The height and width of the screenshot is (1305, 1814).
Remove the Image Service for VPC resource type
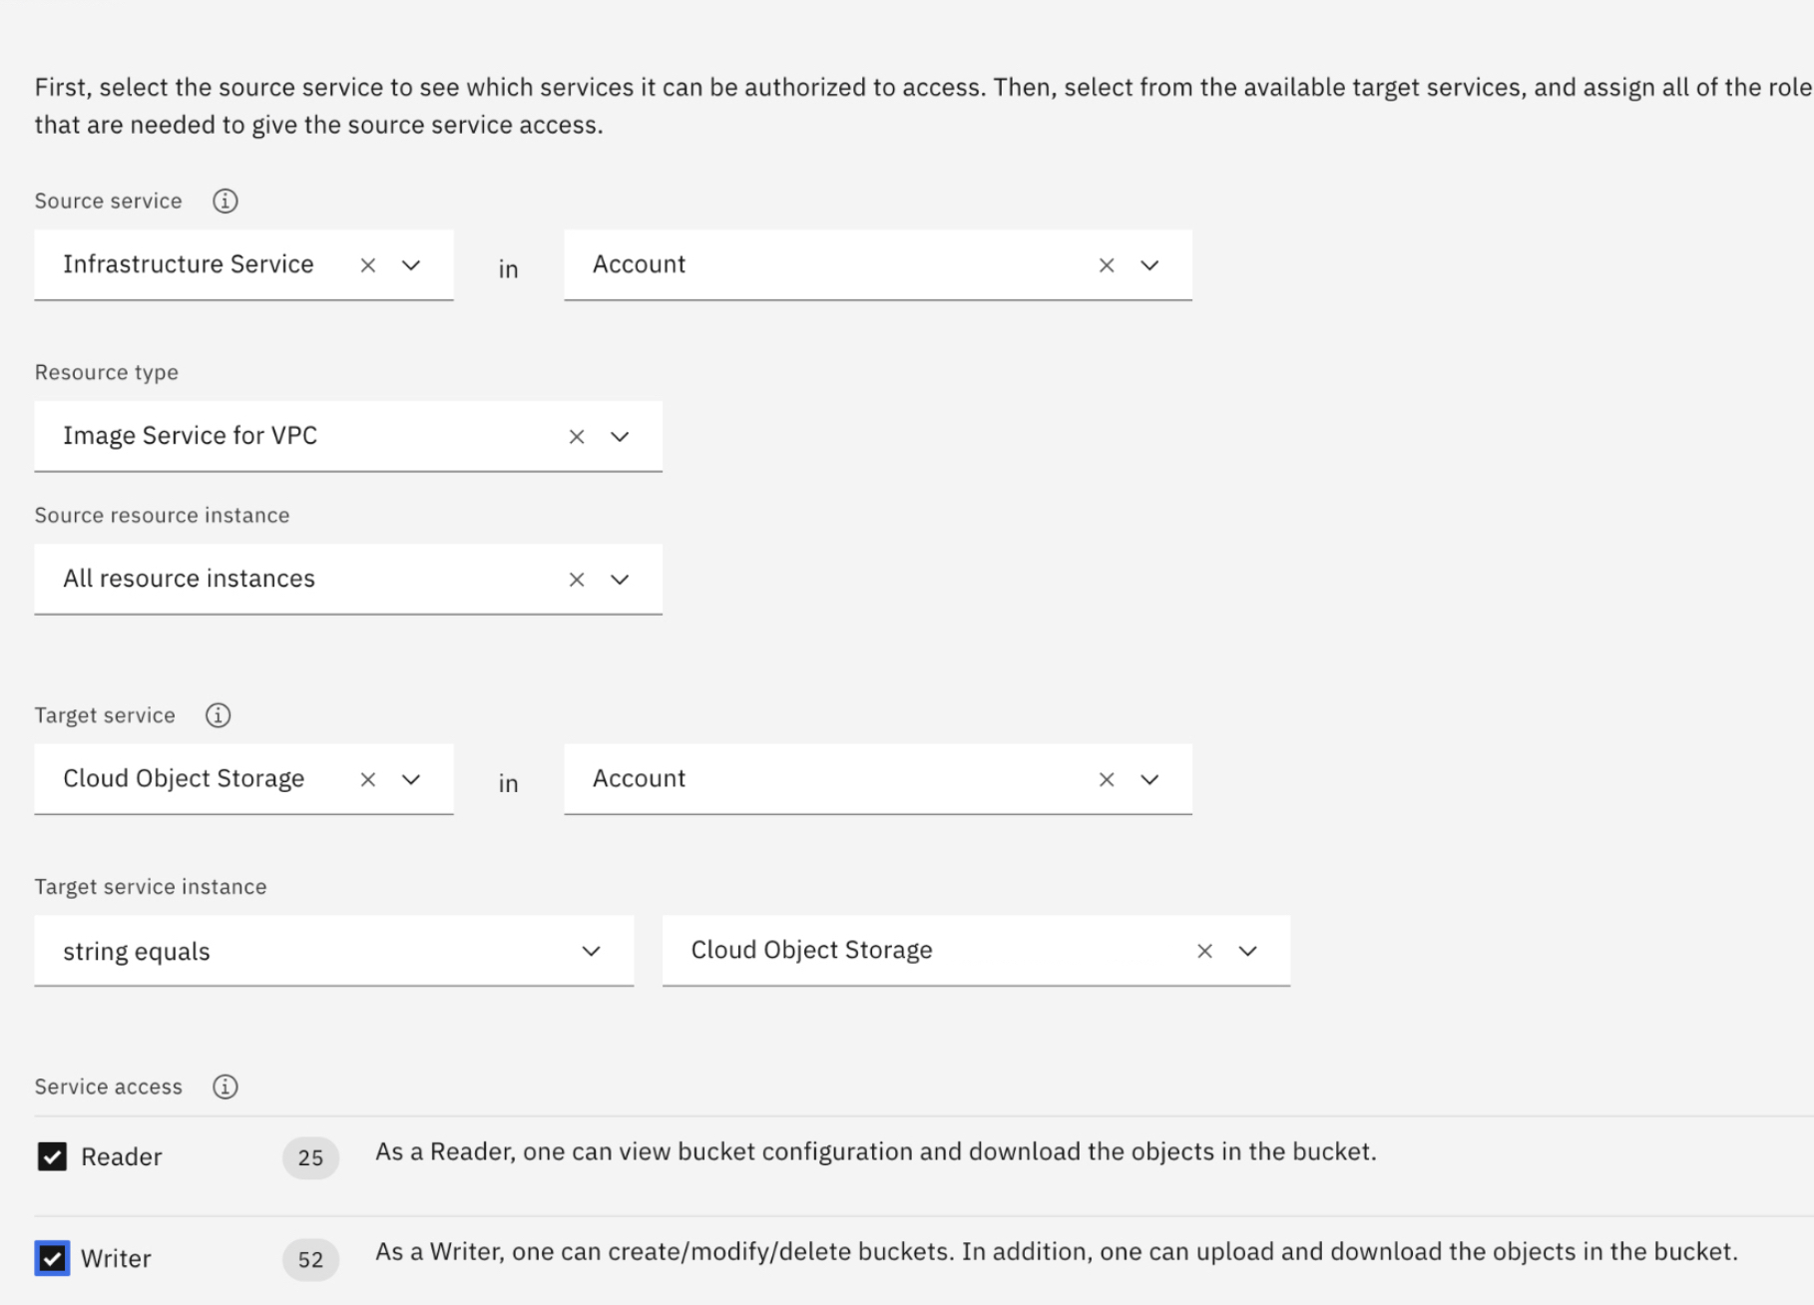pos(577,436)
